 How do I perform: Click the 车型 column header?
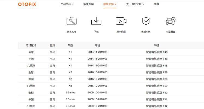pos(70,45)
